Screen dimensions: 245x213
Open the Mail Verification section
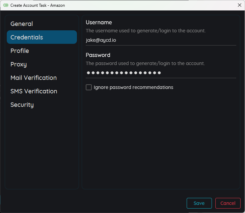coord(33,78)
